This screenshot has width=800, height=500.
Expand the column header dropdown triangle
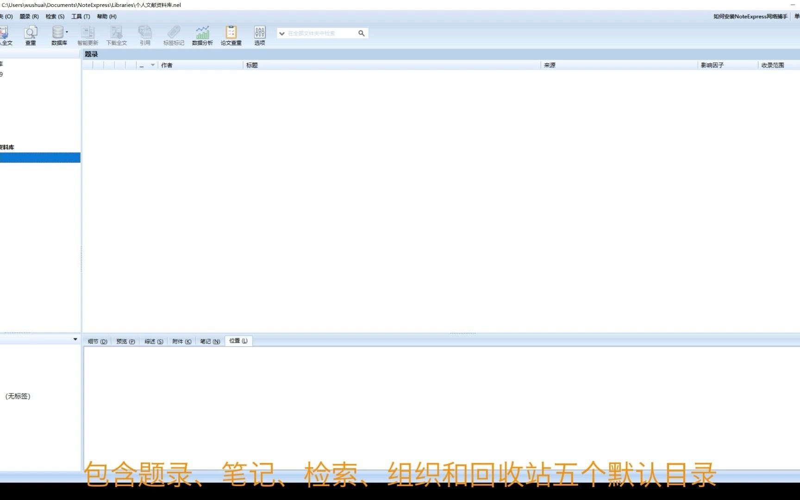coord(153,65)
